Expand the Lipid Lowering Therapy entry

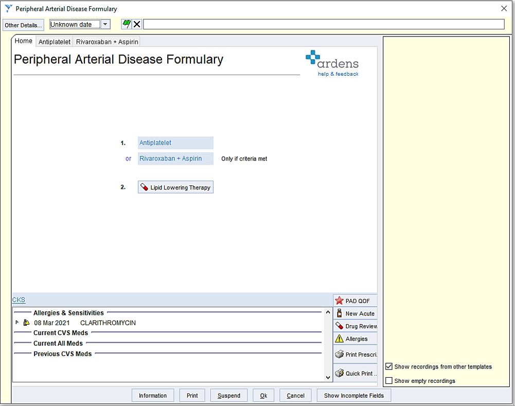coord(175,187)
